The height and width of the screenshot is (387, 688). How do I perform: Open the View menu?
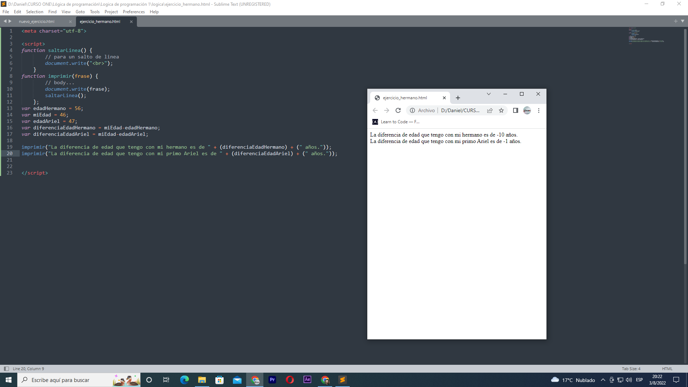pyautogui.click(x=66, y=12)
